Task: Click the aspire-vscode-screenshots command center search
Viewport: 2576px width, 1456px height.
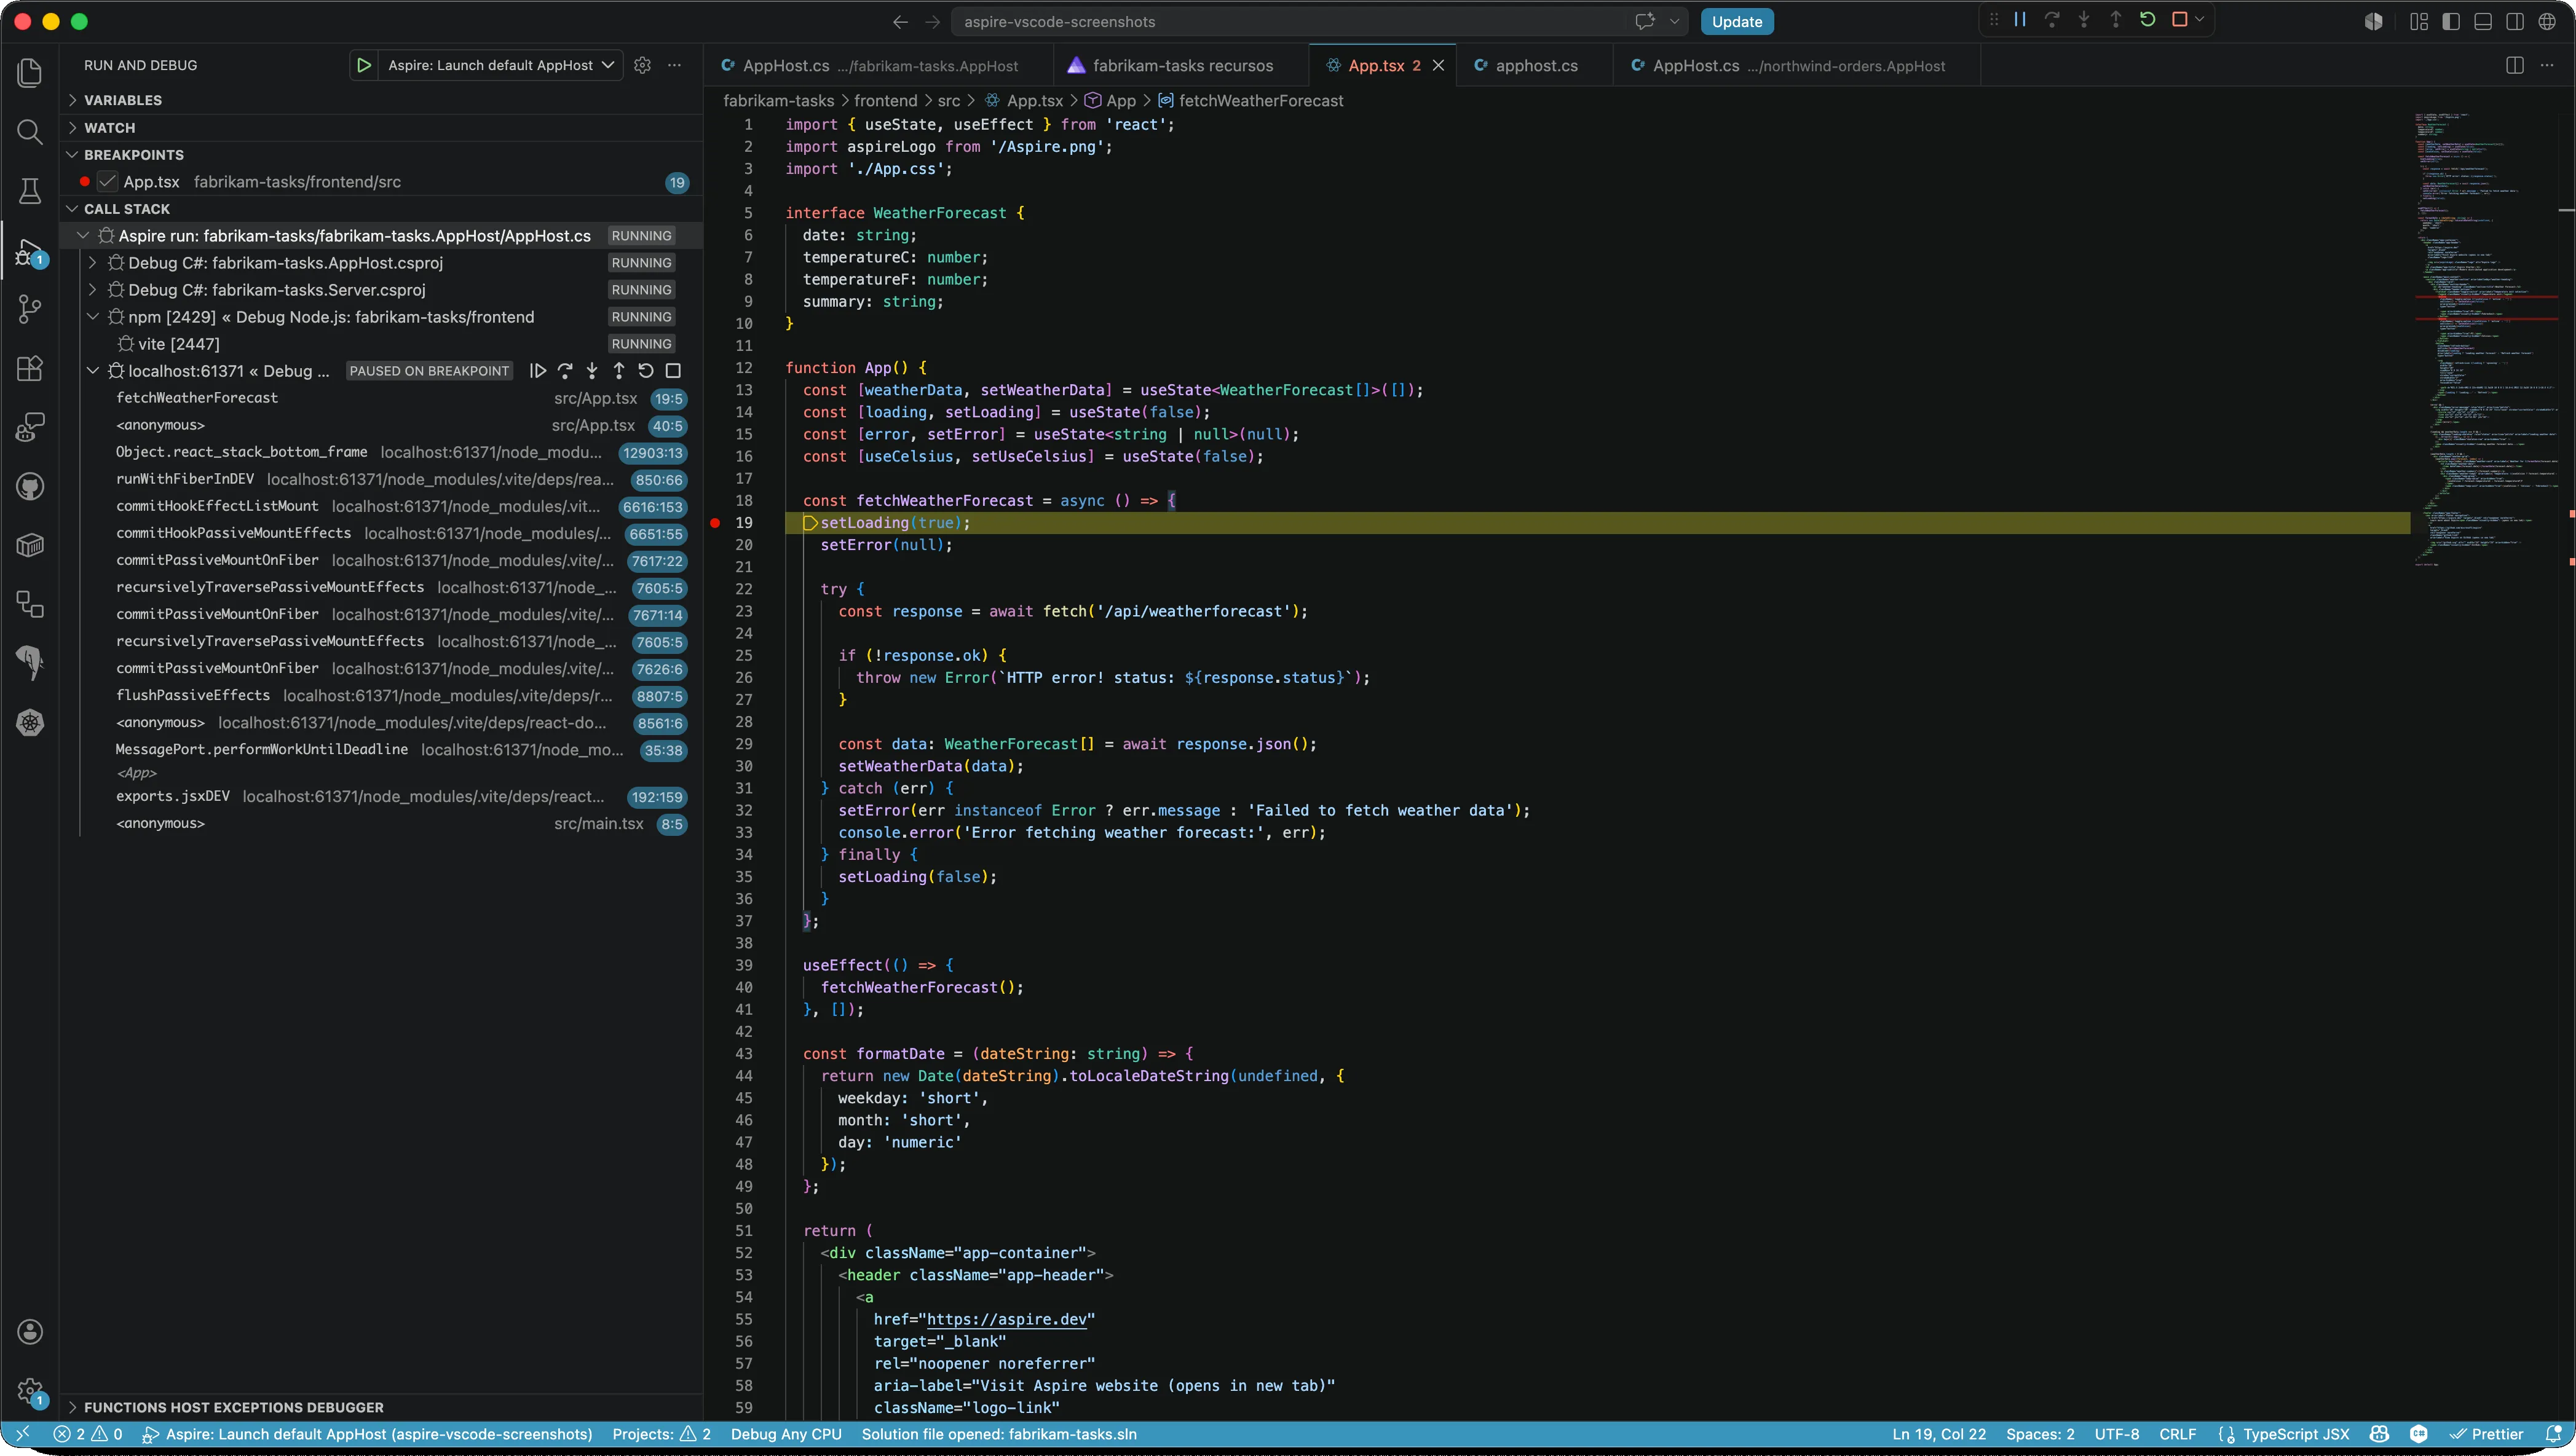Action: pos(1320,22)
